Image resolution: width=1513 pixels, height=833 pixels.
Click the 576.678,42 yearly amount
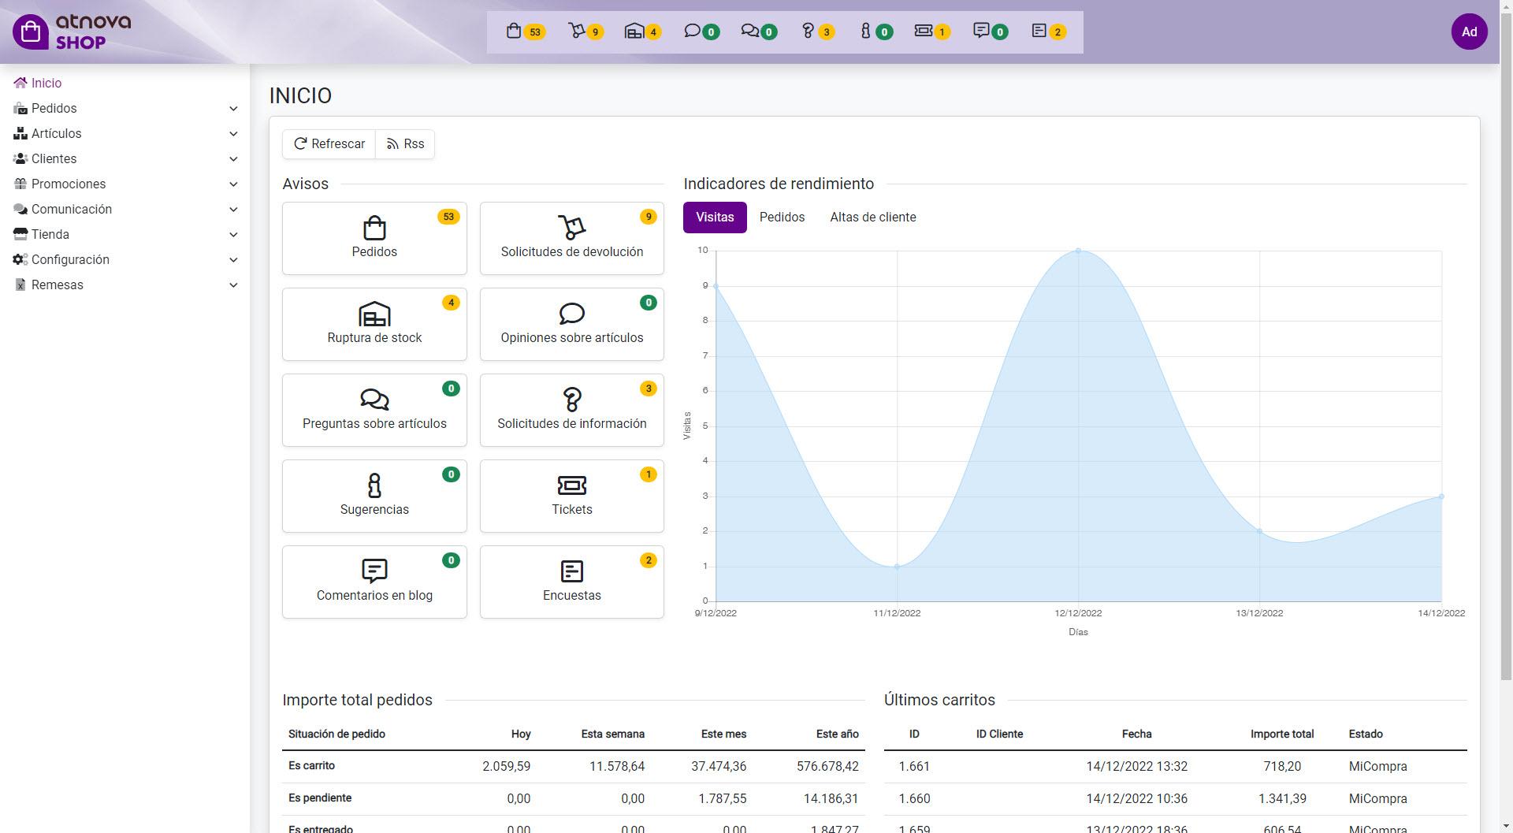coord(827,766)
